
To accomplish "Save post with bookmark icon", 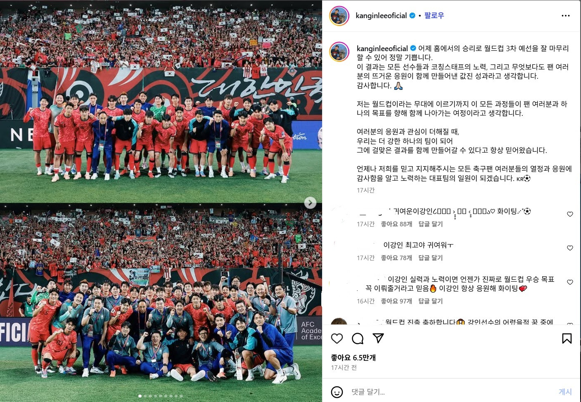I will 567,339.
